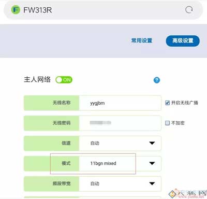Expand the 信道 dropdown arrow
Screen dimensions: 207x199
click(152, 143)
